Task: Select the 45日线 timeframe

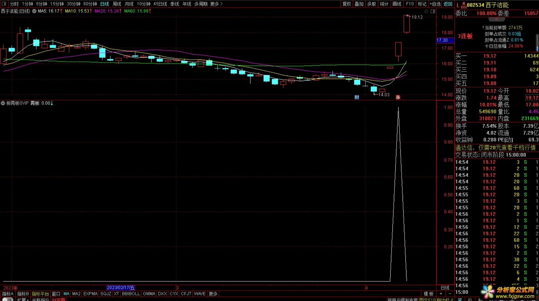Action: 160,4
